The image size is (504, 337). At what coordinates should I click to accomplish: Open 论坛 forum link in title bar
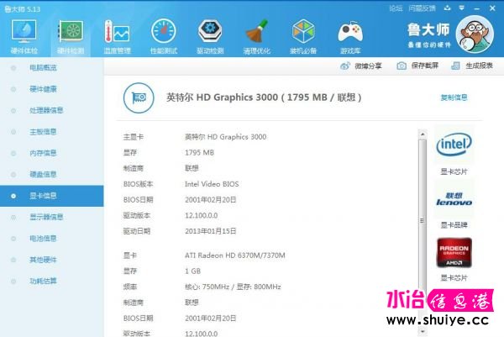pyautogui.click(x=396, y=8)
